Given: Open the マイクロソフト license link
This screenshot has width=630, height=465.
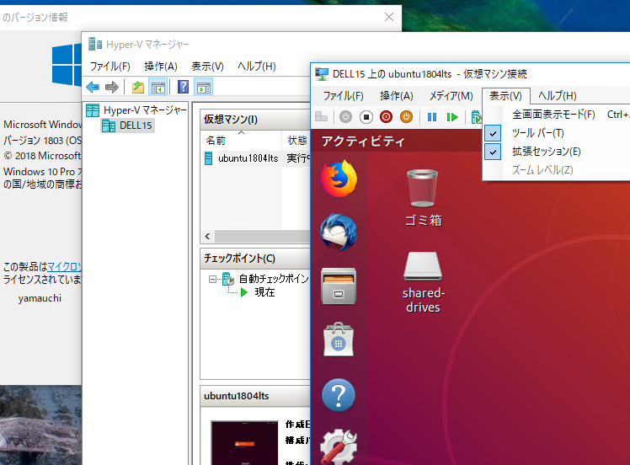Looking at the screenshot, I should pos(65,266).
